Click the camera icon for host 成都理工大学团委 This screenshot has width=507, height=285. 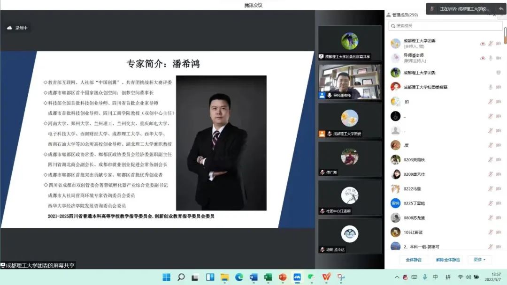[499, 44]
